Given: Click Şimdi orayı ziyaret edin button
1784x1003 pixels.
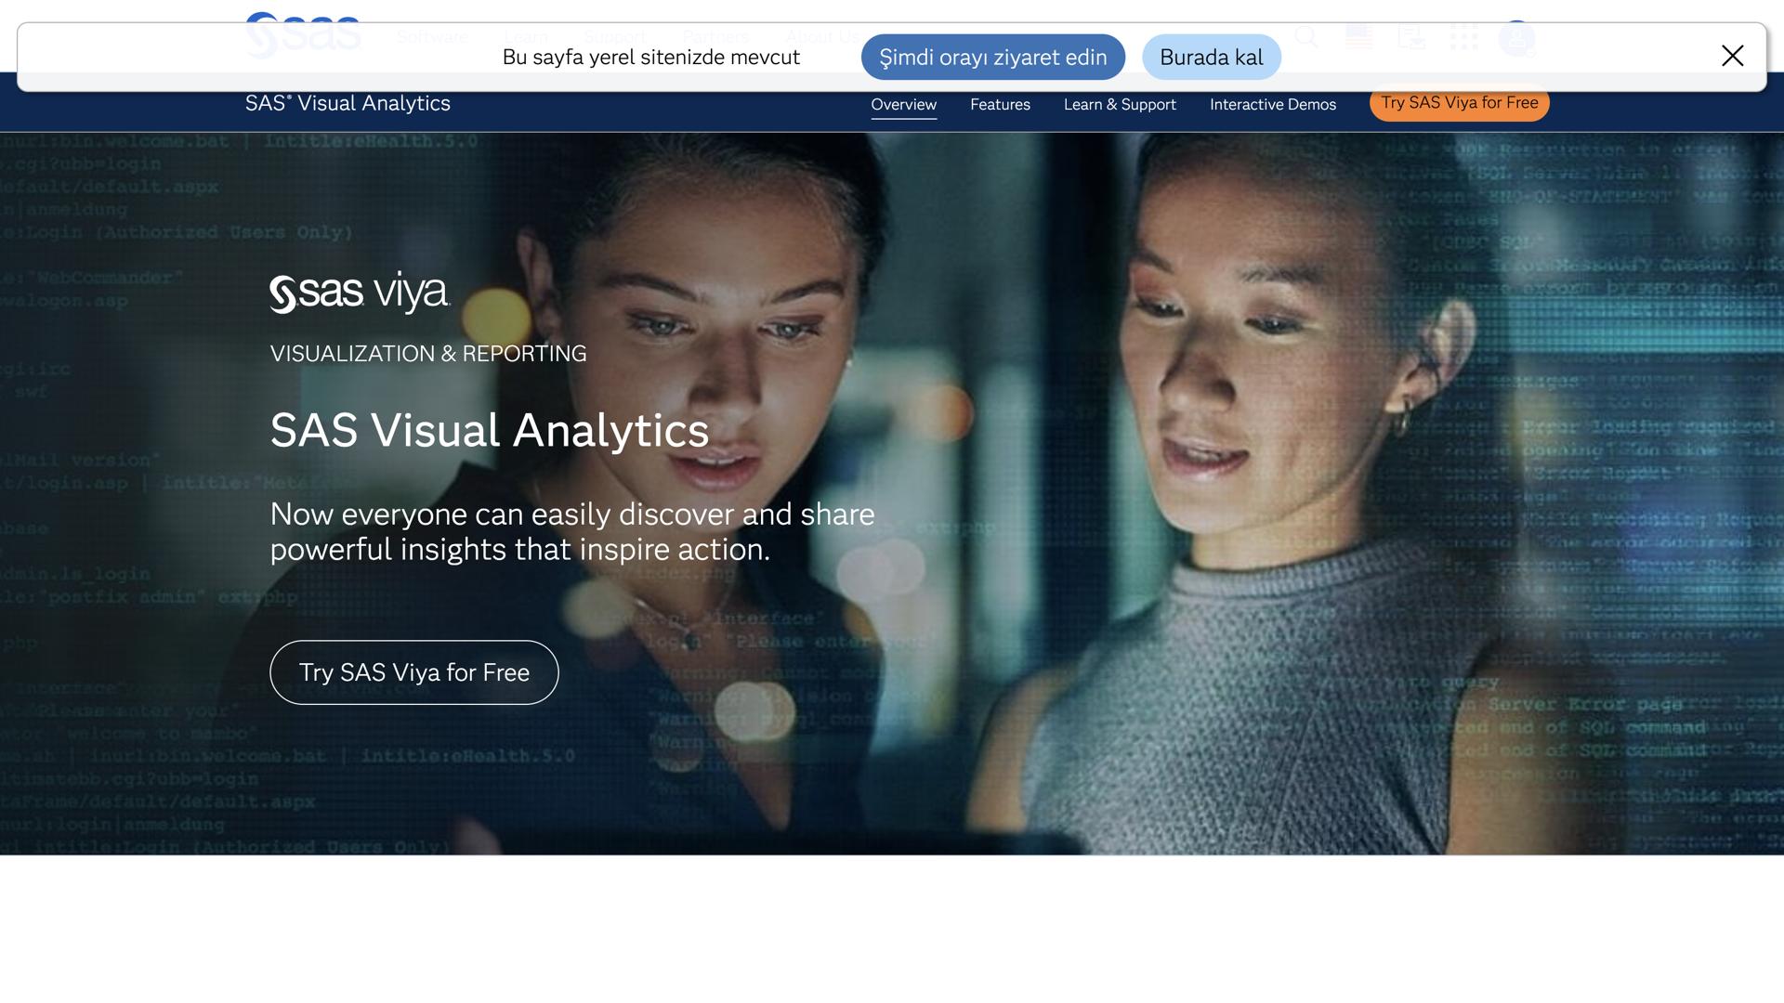Looking at the screenshot, I should click(993, 57).
